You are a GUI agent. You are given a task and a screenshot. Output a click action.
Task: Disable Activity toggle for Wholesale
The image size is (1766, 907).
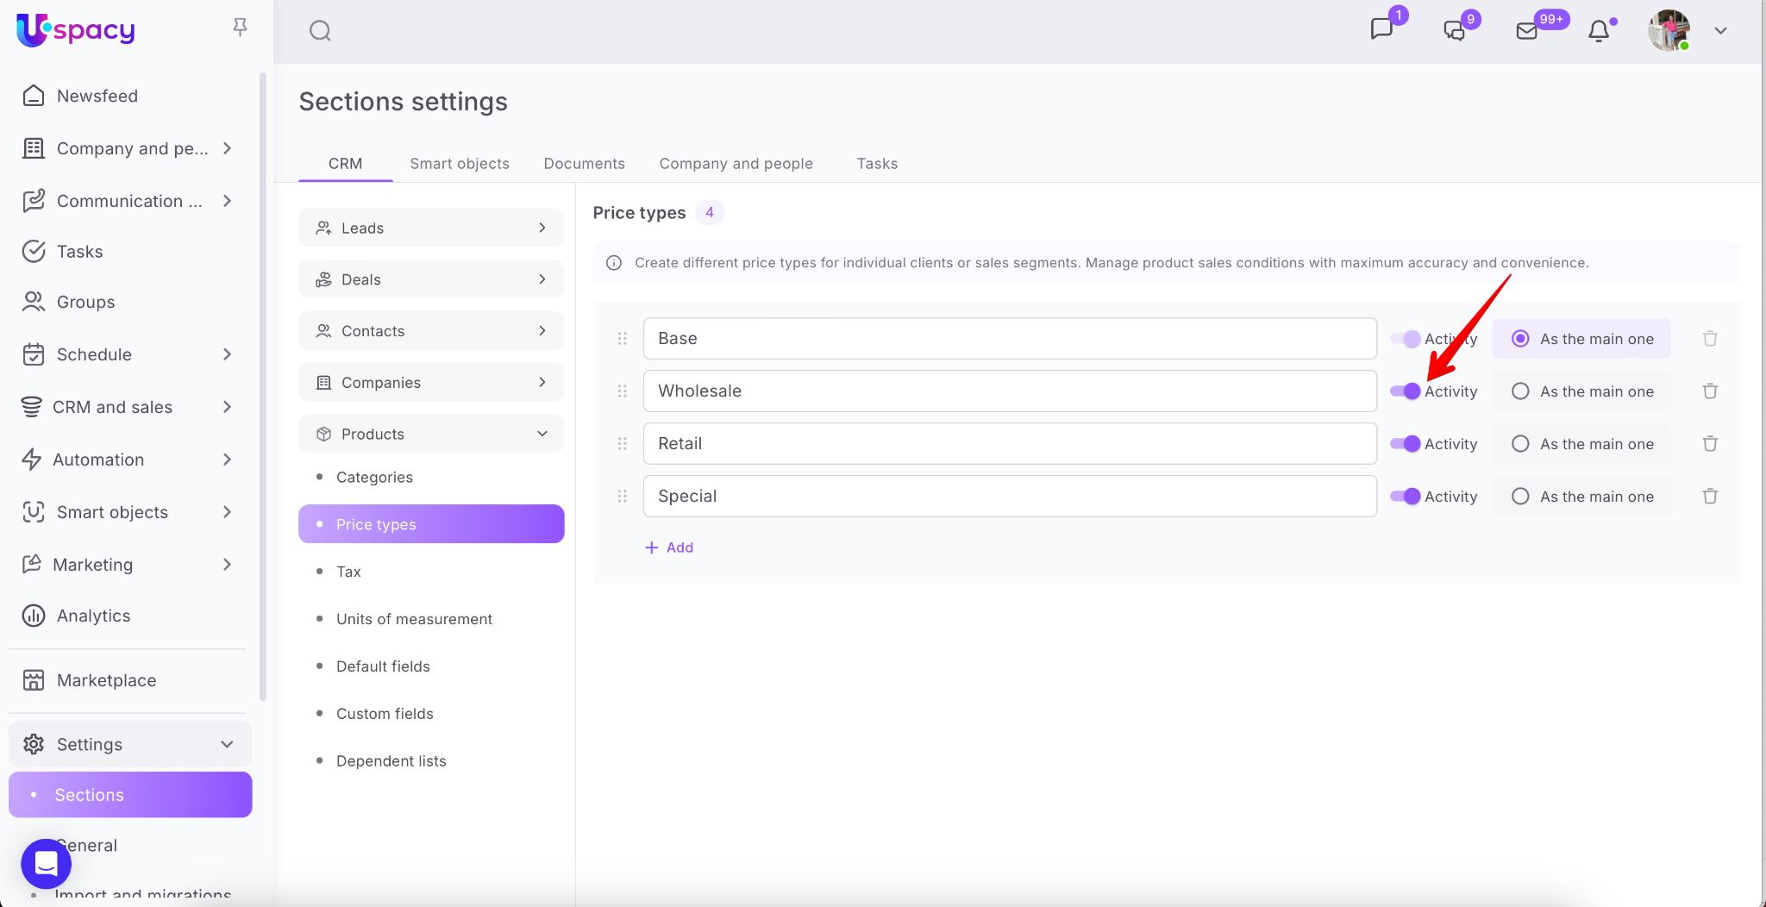[x=1406, y=391]
